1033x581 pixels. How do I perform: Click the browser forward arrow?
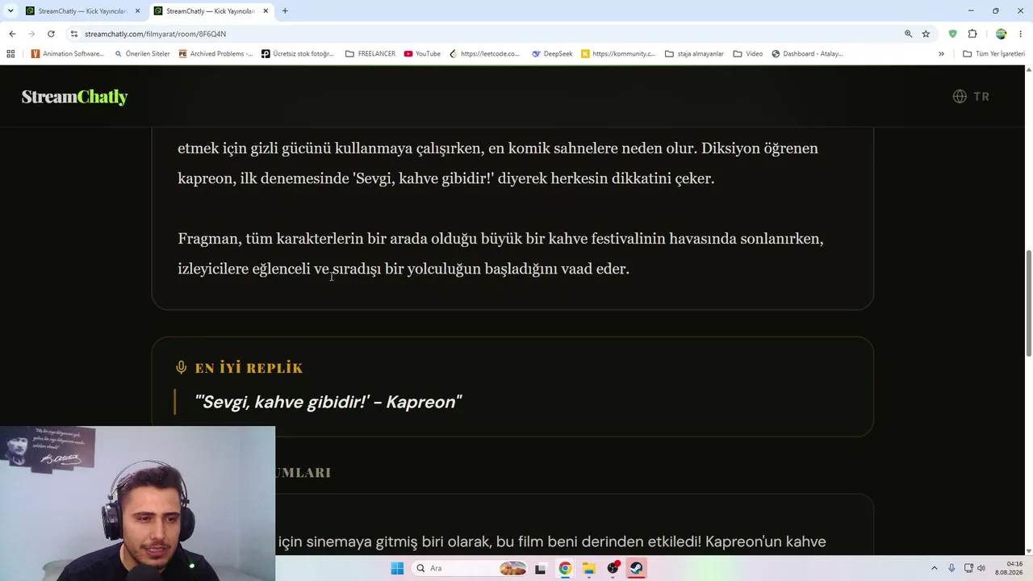[x=31, y=34]
